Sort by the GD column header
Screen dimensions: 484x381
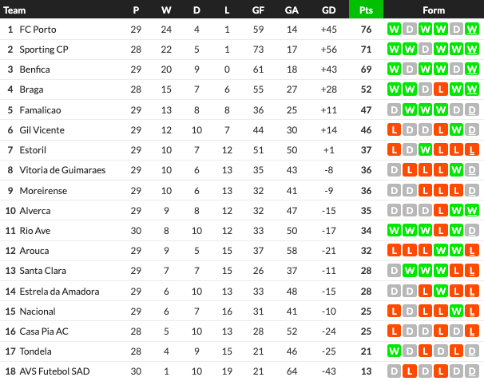[x=328, y=10]
